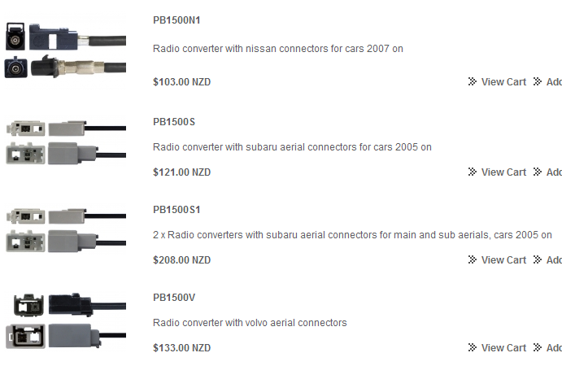Click the arrow icon beside PB1500S View Cart

473,172
